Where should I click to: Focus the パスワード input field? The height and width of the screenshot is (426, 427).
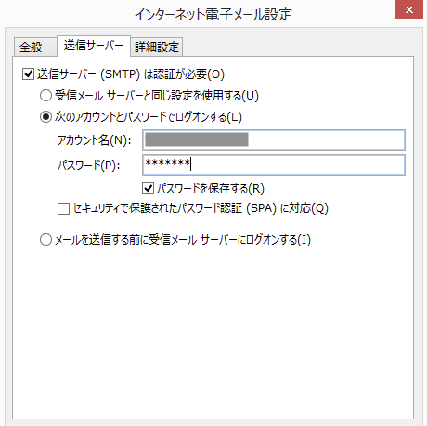pos(274,166)
